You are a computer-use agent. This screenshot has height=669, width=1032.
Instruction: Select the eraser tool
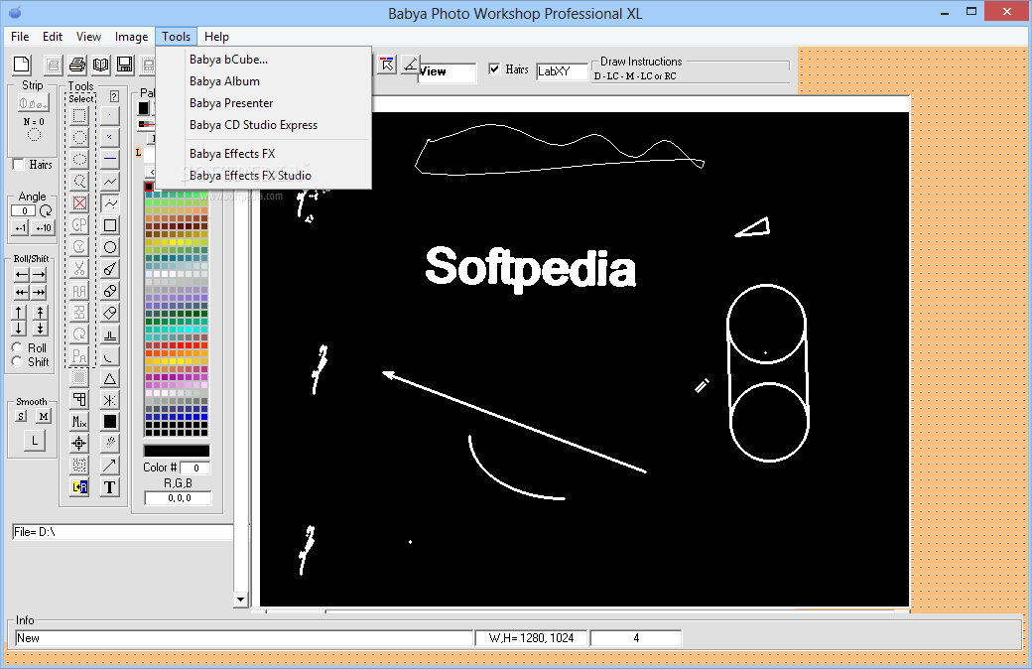tap(110, 312)
